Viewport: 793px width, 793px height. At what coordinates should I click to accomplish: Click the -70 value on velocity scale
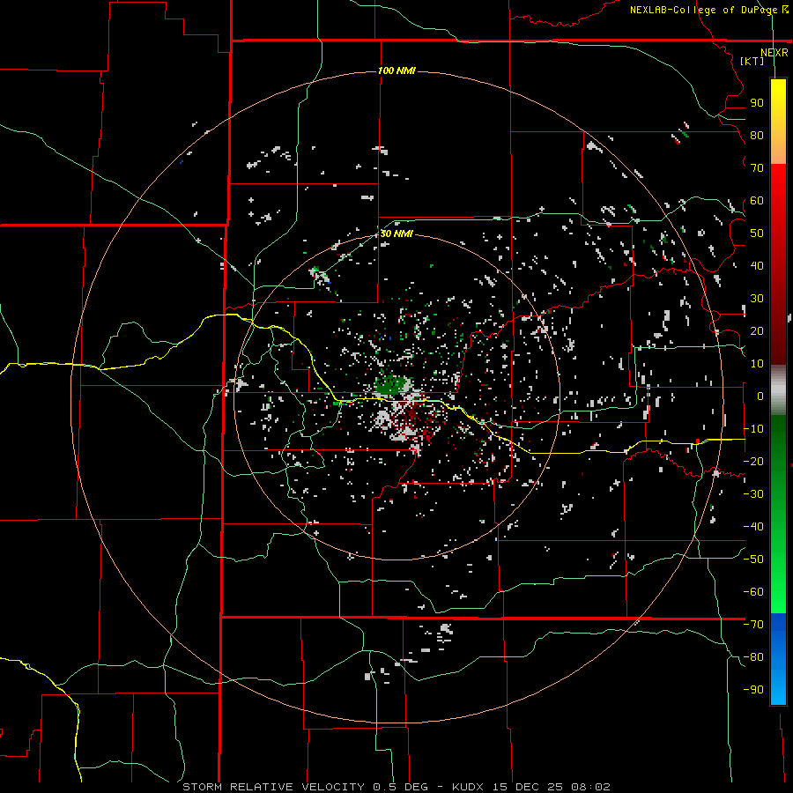click(753, 625)
